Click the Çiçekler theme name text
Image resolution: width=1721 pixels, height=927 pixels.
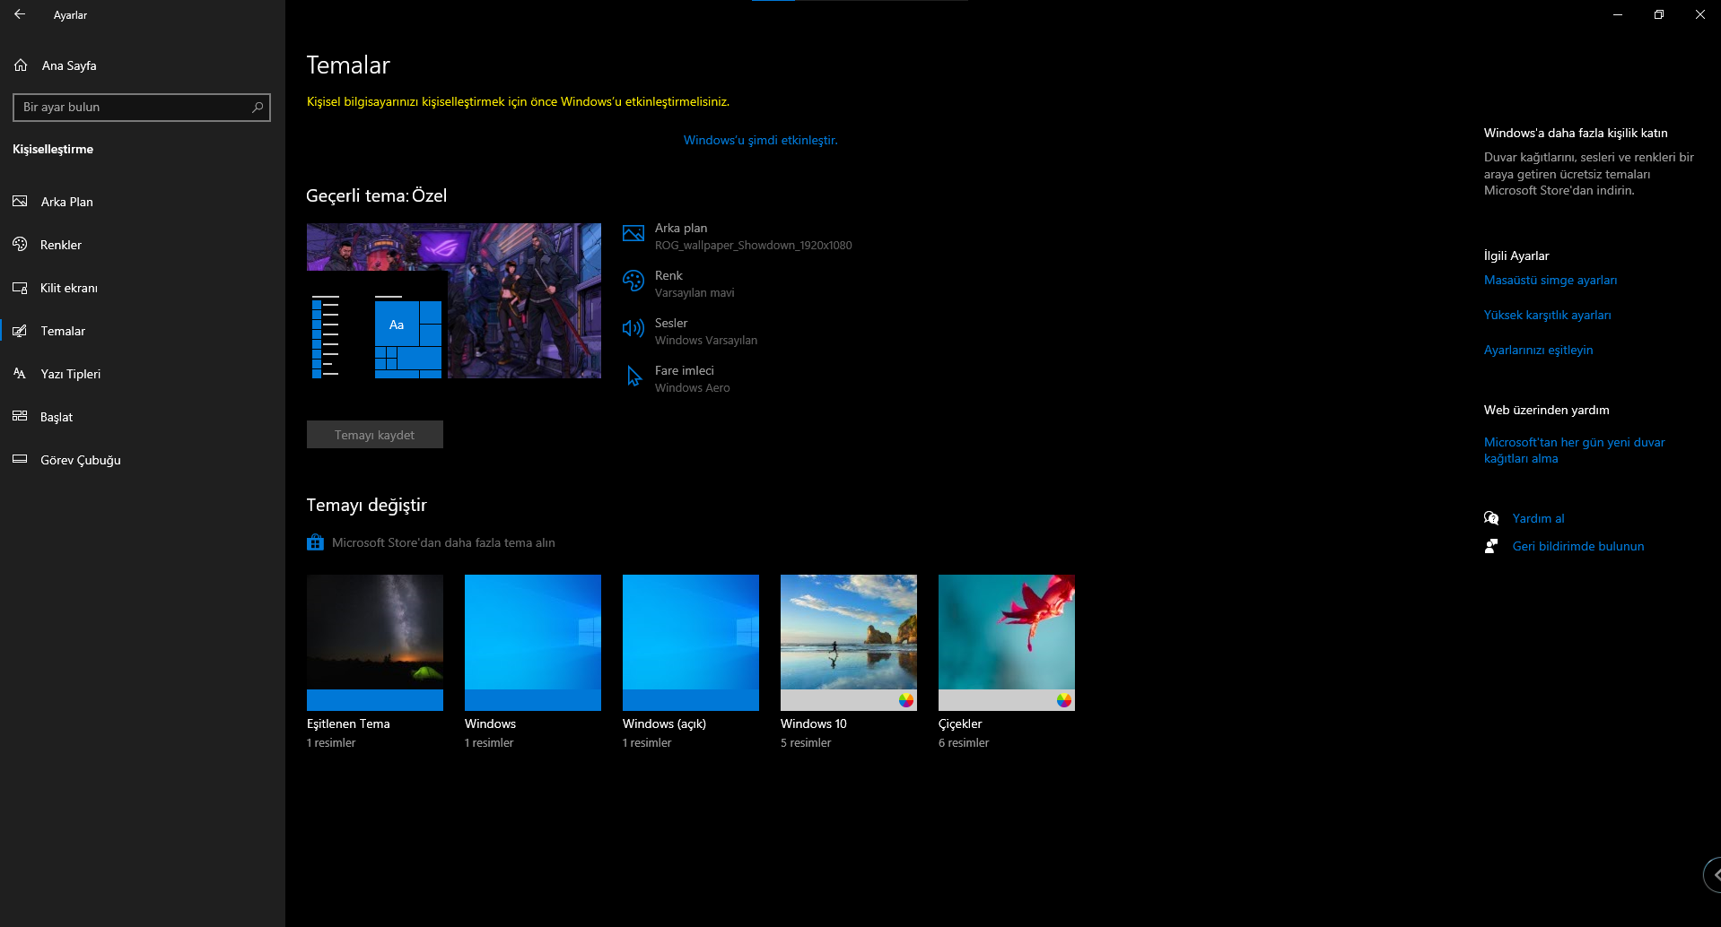pos(960,723)
